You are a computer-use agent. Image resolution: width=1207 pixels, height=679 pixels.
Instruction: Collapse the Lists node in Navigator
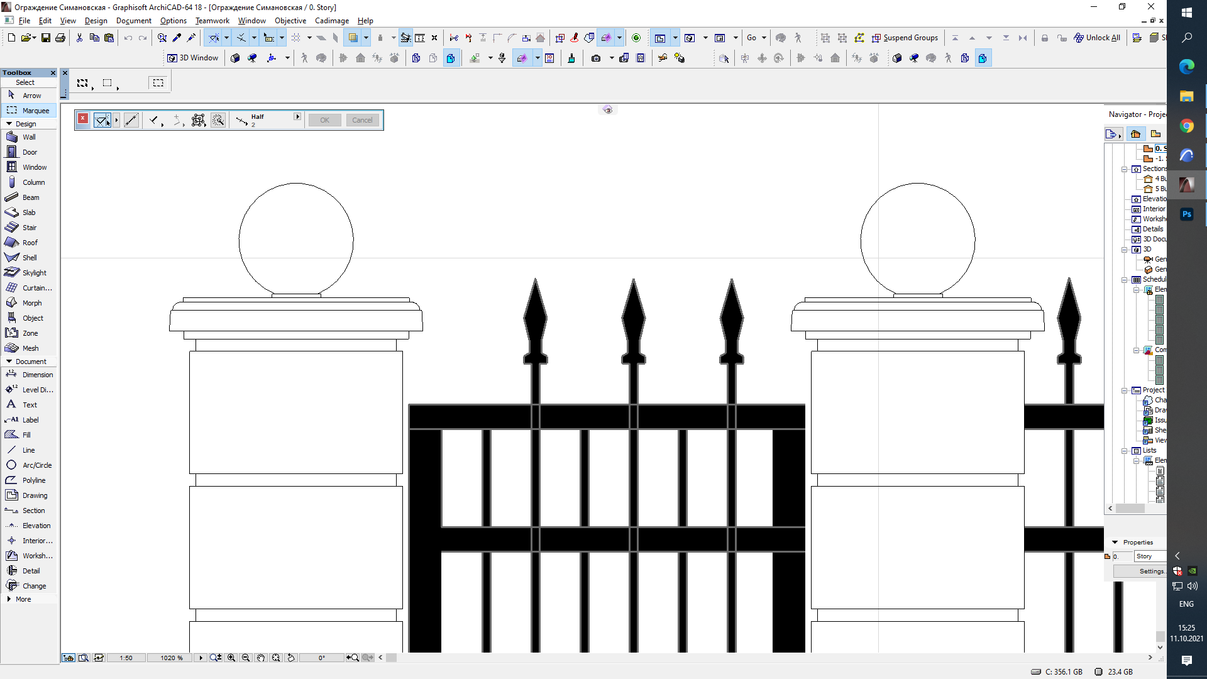[x=1125, y=451]
